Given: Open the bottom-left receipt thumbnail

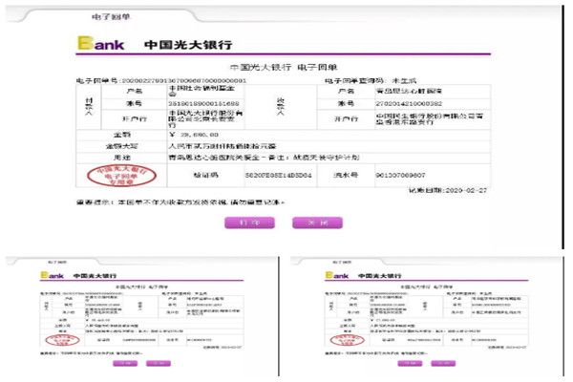Looking at the screenshot, I should (x=141, y=316).
